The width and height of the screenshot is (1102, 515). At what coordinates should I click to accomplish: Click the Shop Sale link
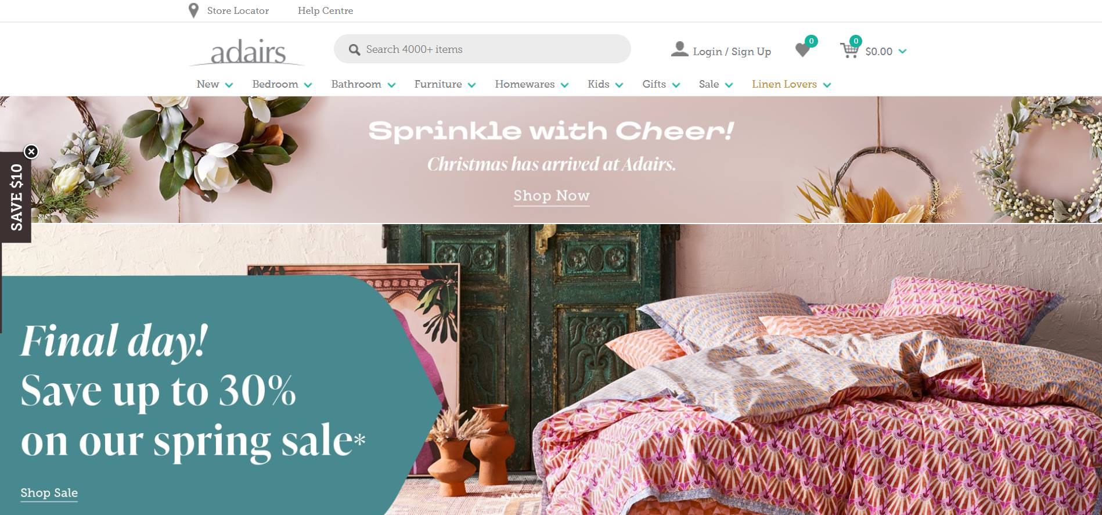(x=49, y=493)
